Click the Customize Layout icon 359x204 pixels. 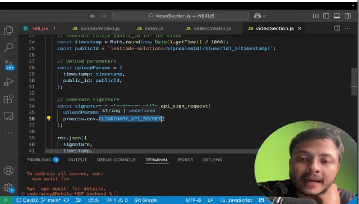(316, 16)
